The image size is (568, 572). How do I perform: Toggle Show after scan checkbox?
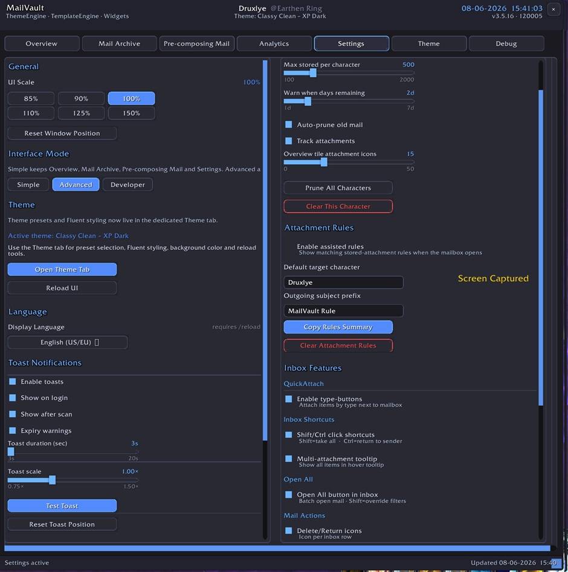[x=13, y=414]
